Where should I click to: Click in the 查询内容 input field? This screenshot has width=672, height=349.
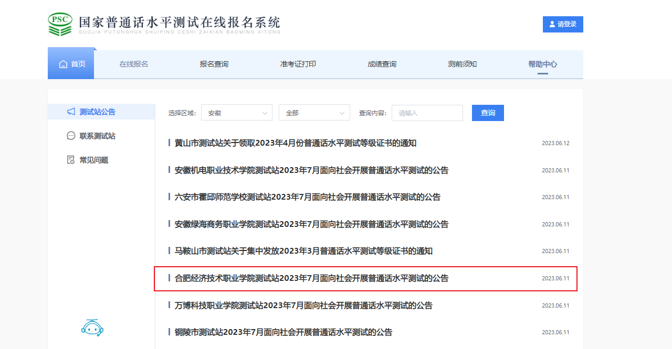pyautogui.click(x=427, y=113)
